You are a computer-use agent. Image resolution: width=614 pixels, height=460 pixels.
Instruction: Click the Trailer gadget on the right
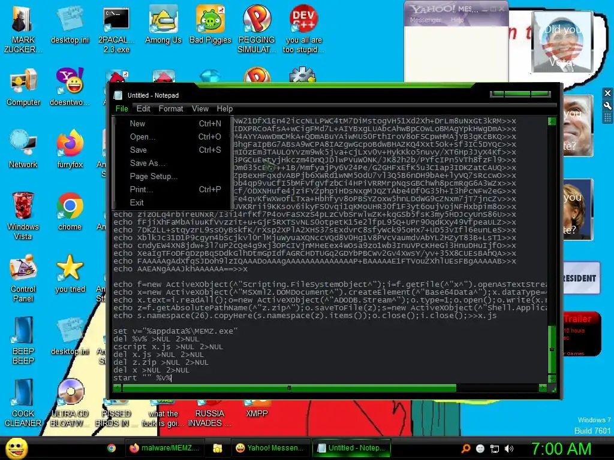coord(582,334)
